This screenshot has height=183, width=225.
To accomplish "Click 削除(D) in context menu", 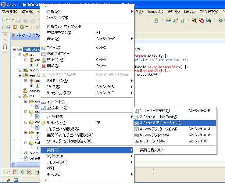I will pos(87,66).
